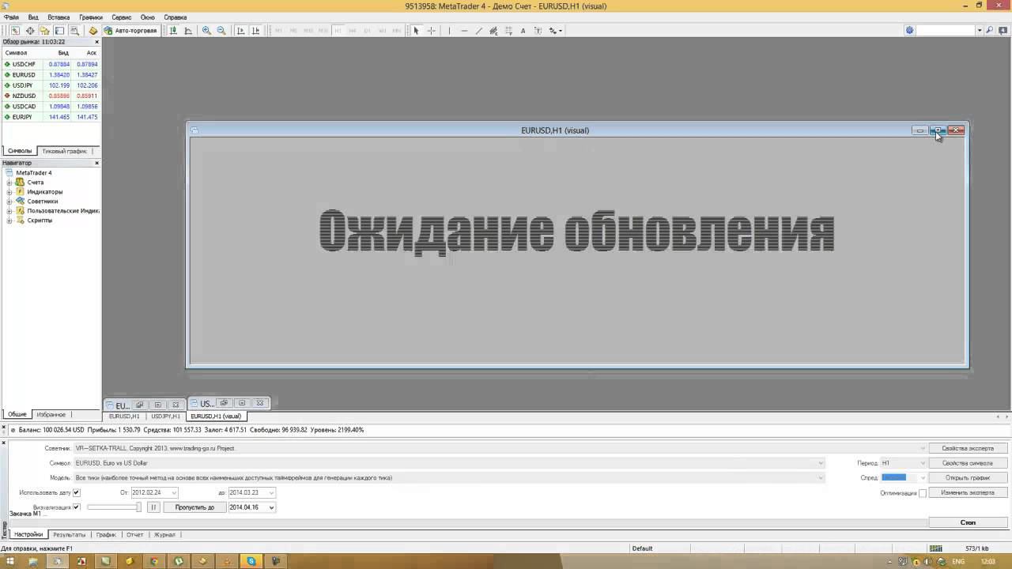Expand the Советники tree node
This screenshot has height=569, width=1012.
[x=9, y=202]
